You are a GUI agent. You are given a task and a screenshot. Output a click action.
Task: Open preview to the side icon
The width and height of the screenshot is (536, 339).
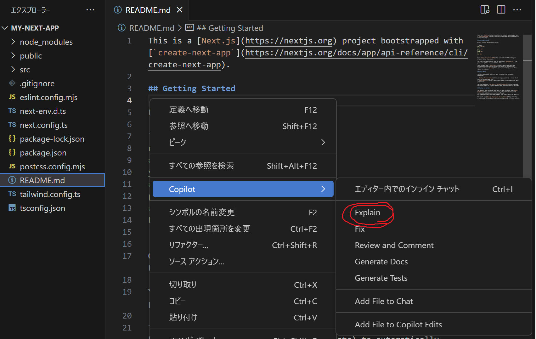coord(485,10)
